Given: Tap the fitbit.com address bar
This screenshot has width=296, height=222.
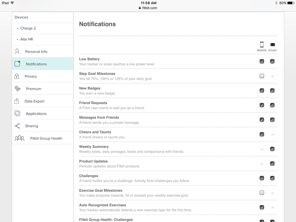Looking at the screenshot, I should coord(148,8).
